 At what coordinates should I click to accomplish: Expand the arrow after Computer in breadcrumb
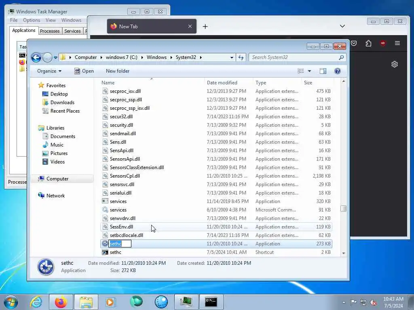[x=101, y=57]
